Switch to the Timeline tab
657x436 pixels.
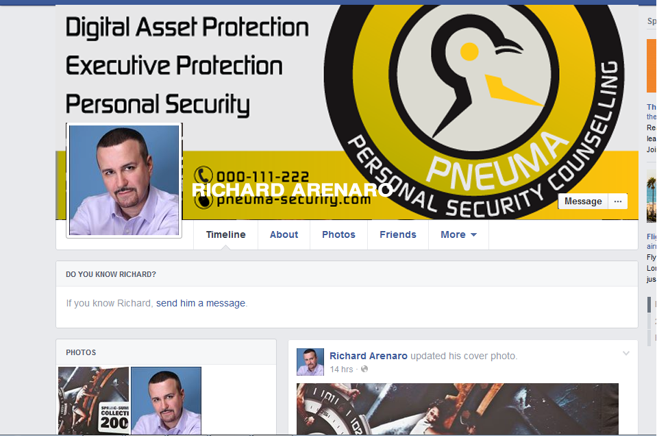[x=226, y=234]
